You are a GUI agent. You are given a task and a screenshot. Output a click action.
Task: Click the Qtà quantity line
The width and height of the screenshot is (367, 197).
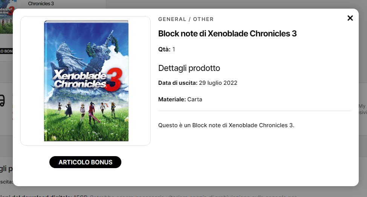pos(167,49)
